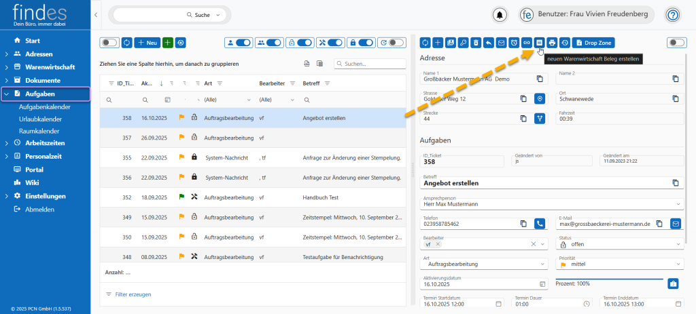Go to Wiki in the sidebar
696x314 pixels.
coord(32,182)
